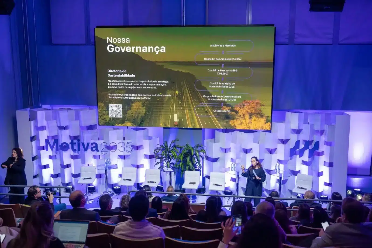Viewport: 372px width, 248px height.
Task: Click the microphone on the leftmost white chair
Action: 87,178
